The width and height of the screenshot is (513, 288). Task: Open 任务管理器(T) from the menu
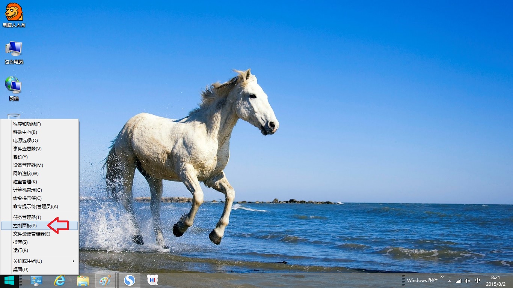click(x=40, y=217)
